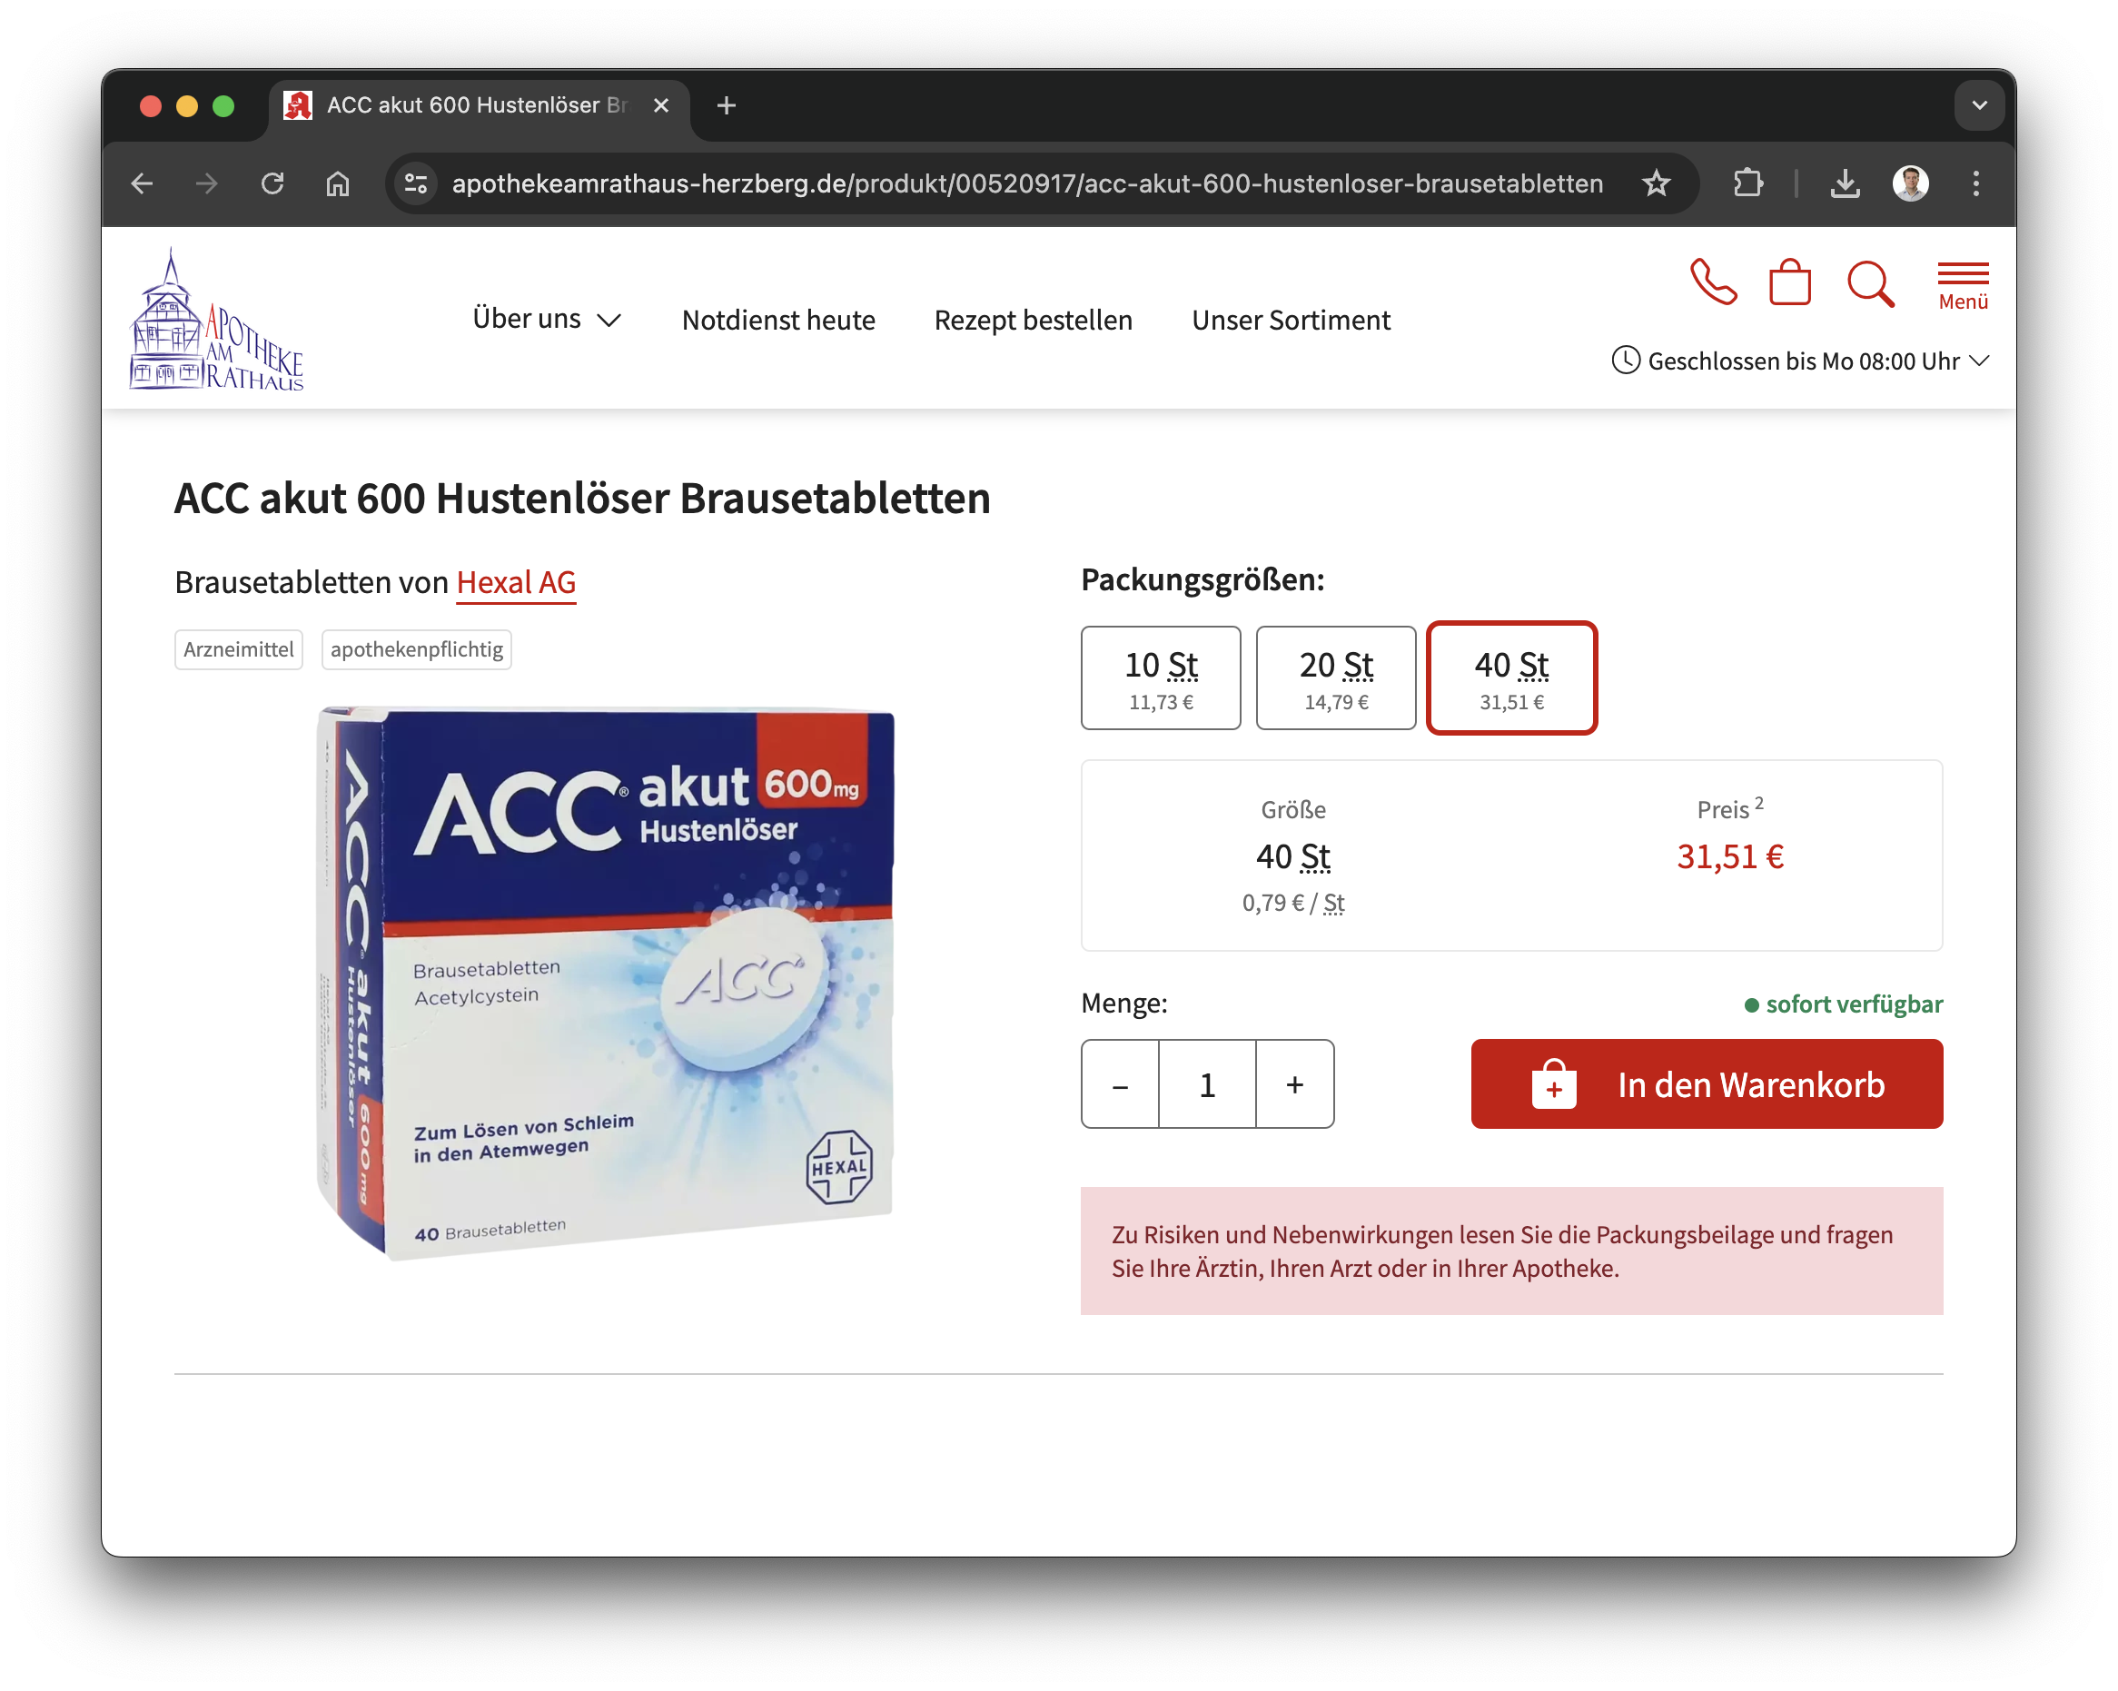
Task: Go to Rezept bestellen
Action: pyautogui.click(x=1033, y=321)
